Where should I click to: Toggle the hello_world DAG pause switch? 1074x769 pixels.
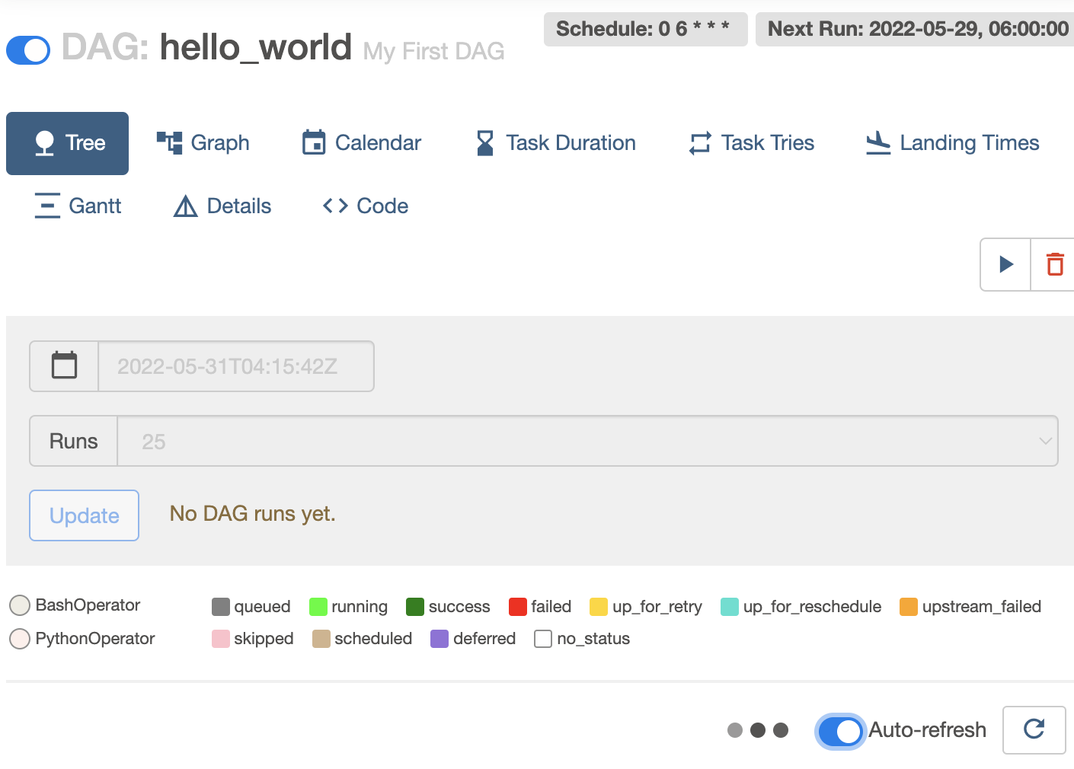point(28,50)
